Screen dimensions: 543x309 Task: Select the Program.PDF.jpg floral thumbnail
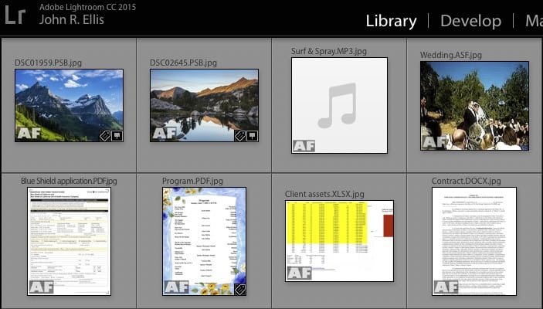205,241
